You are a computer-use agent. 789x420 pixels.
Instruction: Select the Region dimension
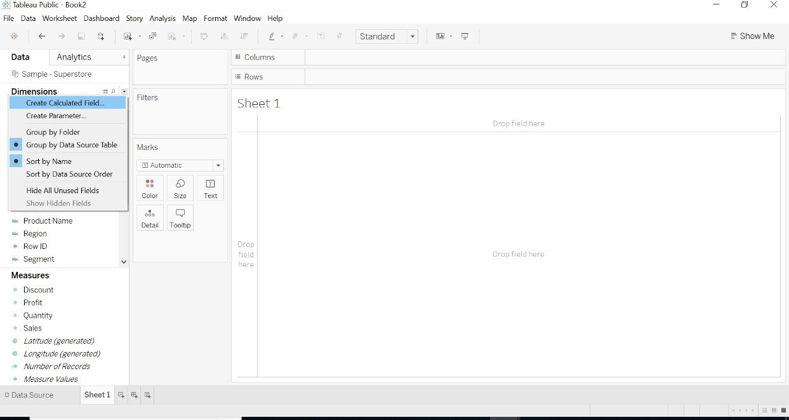point(35,234)
